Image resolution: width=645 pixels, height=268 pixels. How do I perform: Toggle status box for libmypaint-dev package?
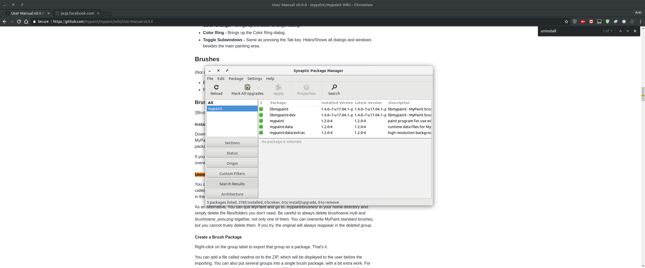point(261,115)
